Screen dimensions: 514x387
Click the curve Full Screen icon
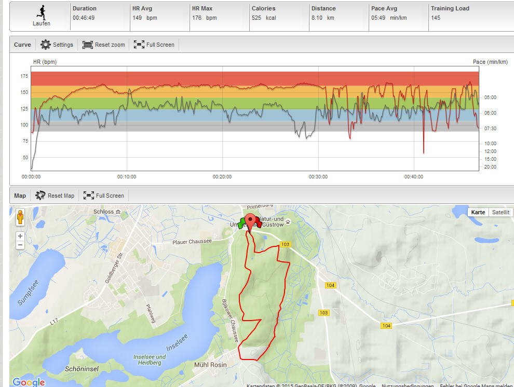pos(139,45)
